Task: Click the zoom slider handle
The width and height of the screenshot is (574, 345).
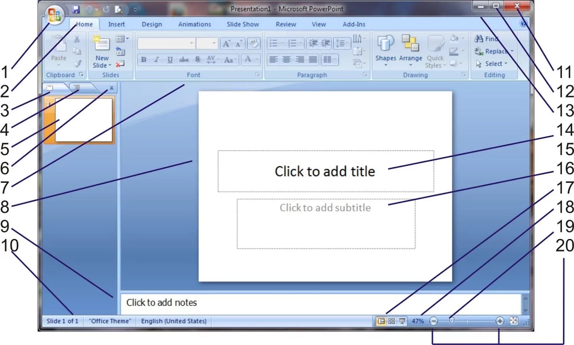Action: [452, 321]
